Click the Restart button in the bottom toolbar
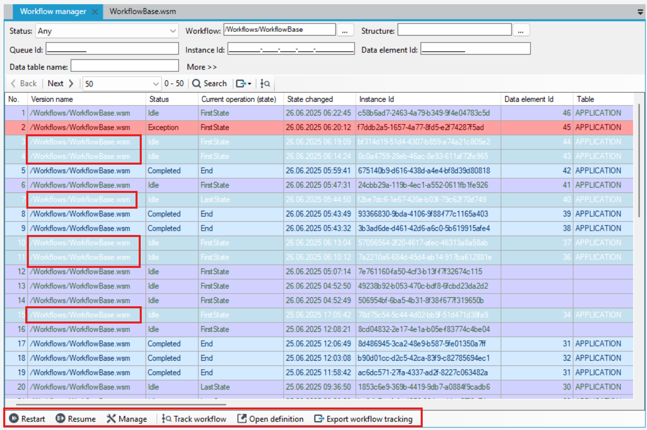The width and height of the screenshot is (647, 430). [x=27, y=419]
